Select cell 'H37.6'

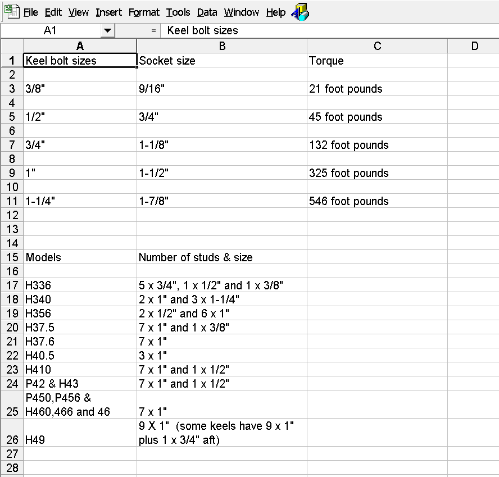pos(80,341)
